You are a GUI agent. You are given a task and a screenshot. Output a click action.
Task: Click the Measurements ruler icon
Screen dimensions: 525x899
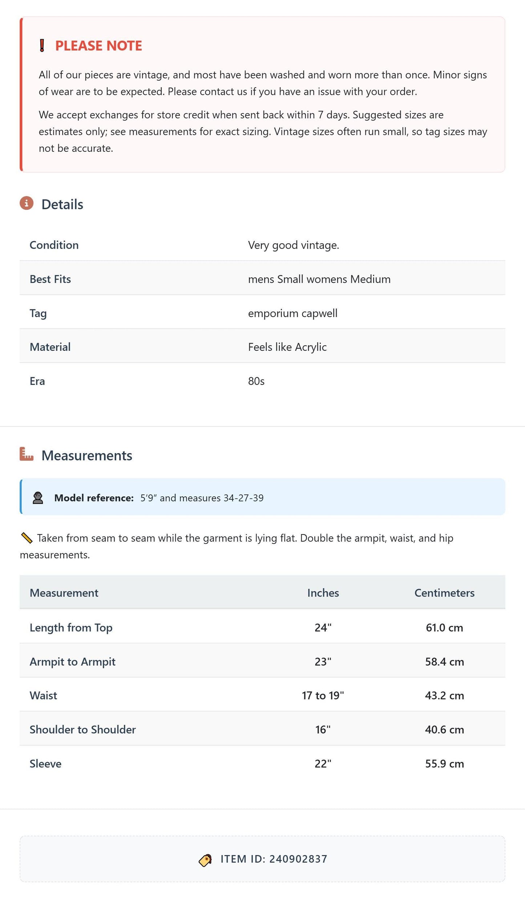[27, 454]
